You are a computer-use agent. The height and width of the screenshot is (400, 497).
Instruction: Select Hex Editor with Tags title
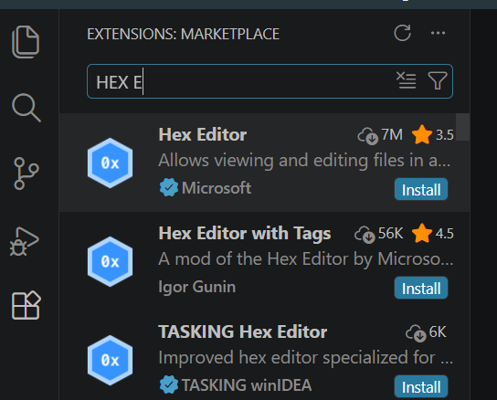click(x=245, y=234)
